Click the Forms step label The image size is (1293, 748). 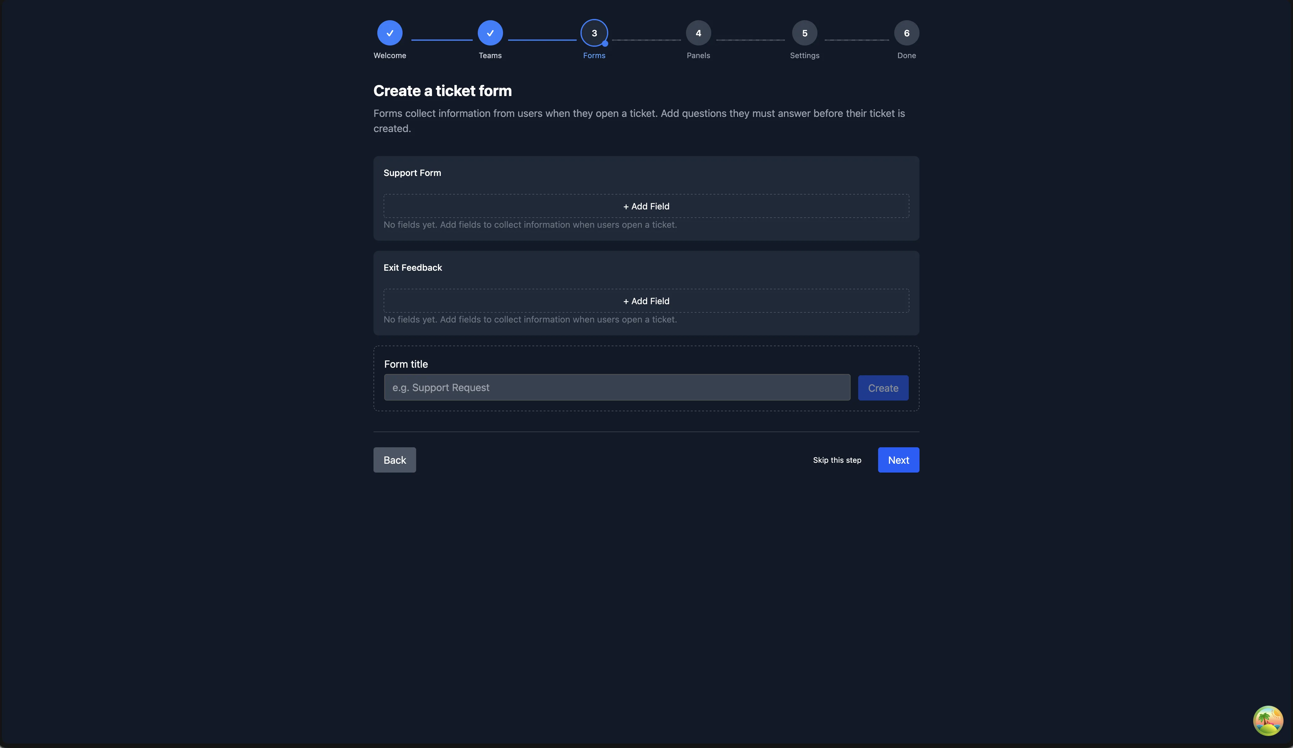[x=594, y=55]
